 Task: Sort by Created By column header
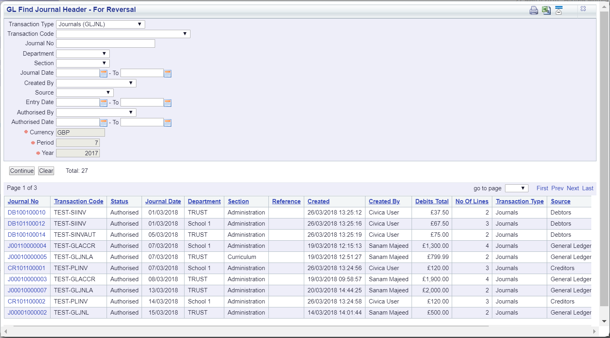point(384,201)
